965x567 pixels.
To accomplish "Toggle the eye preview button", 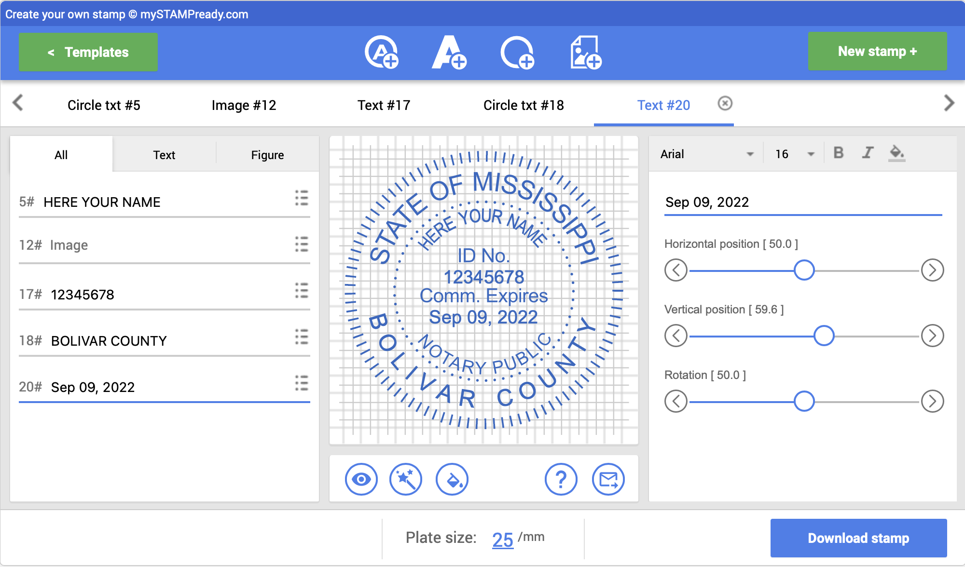I will (x=361, y=479).
